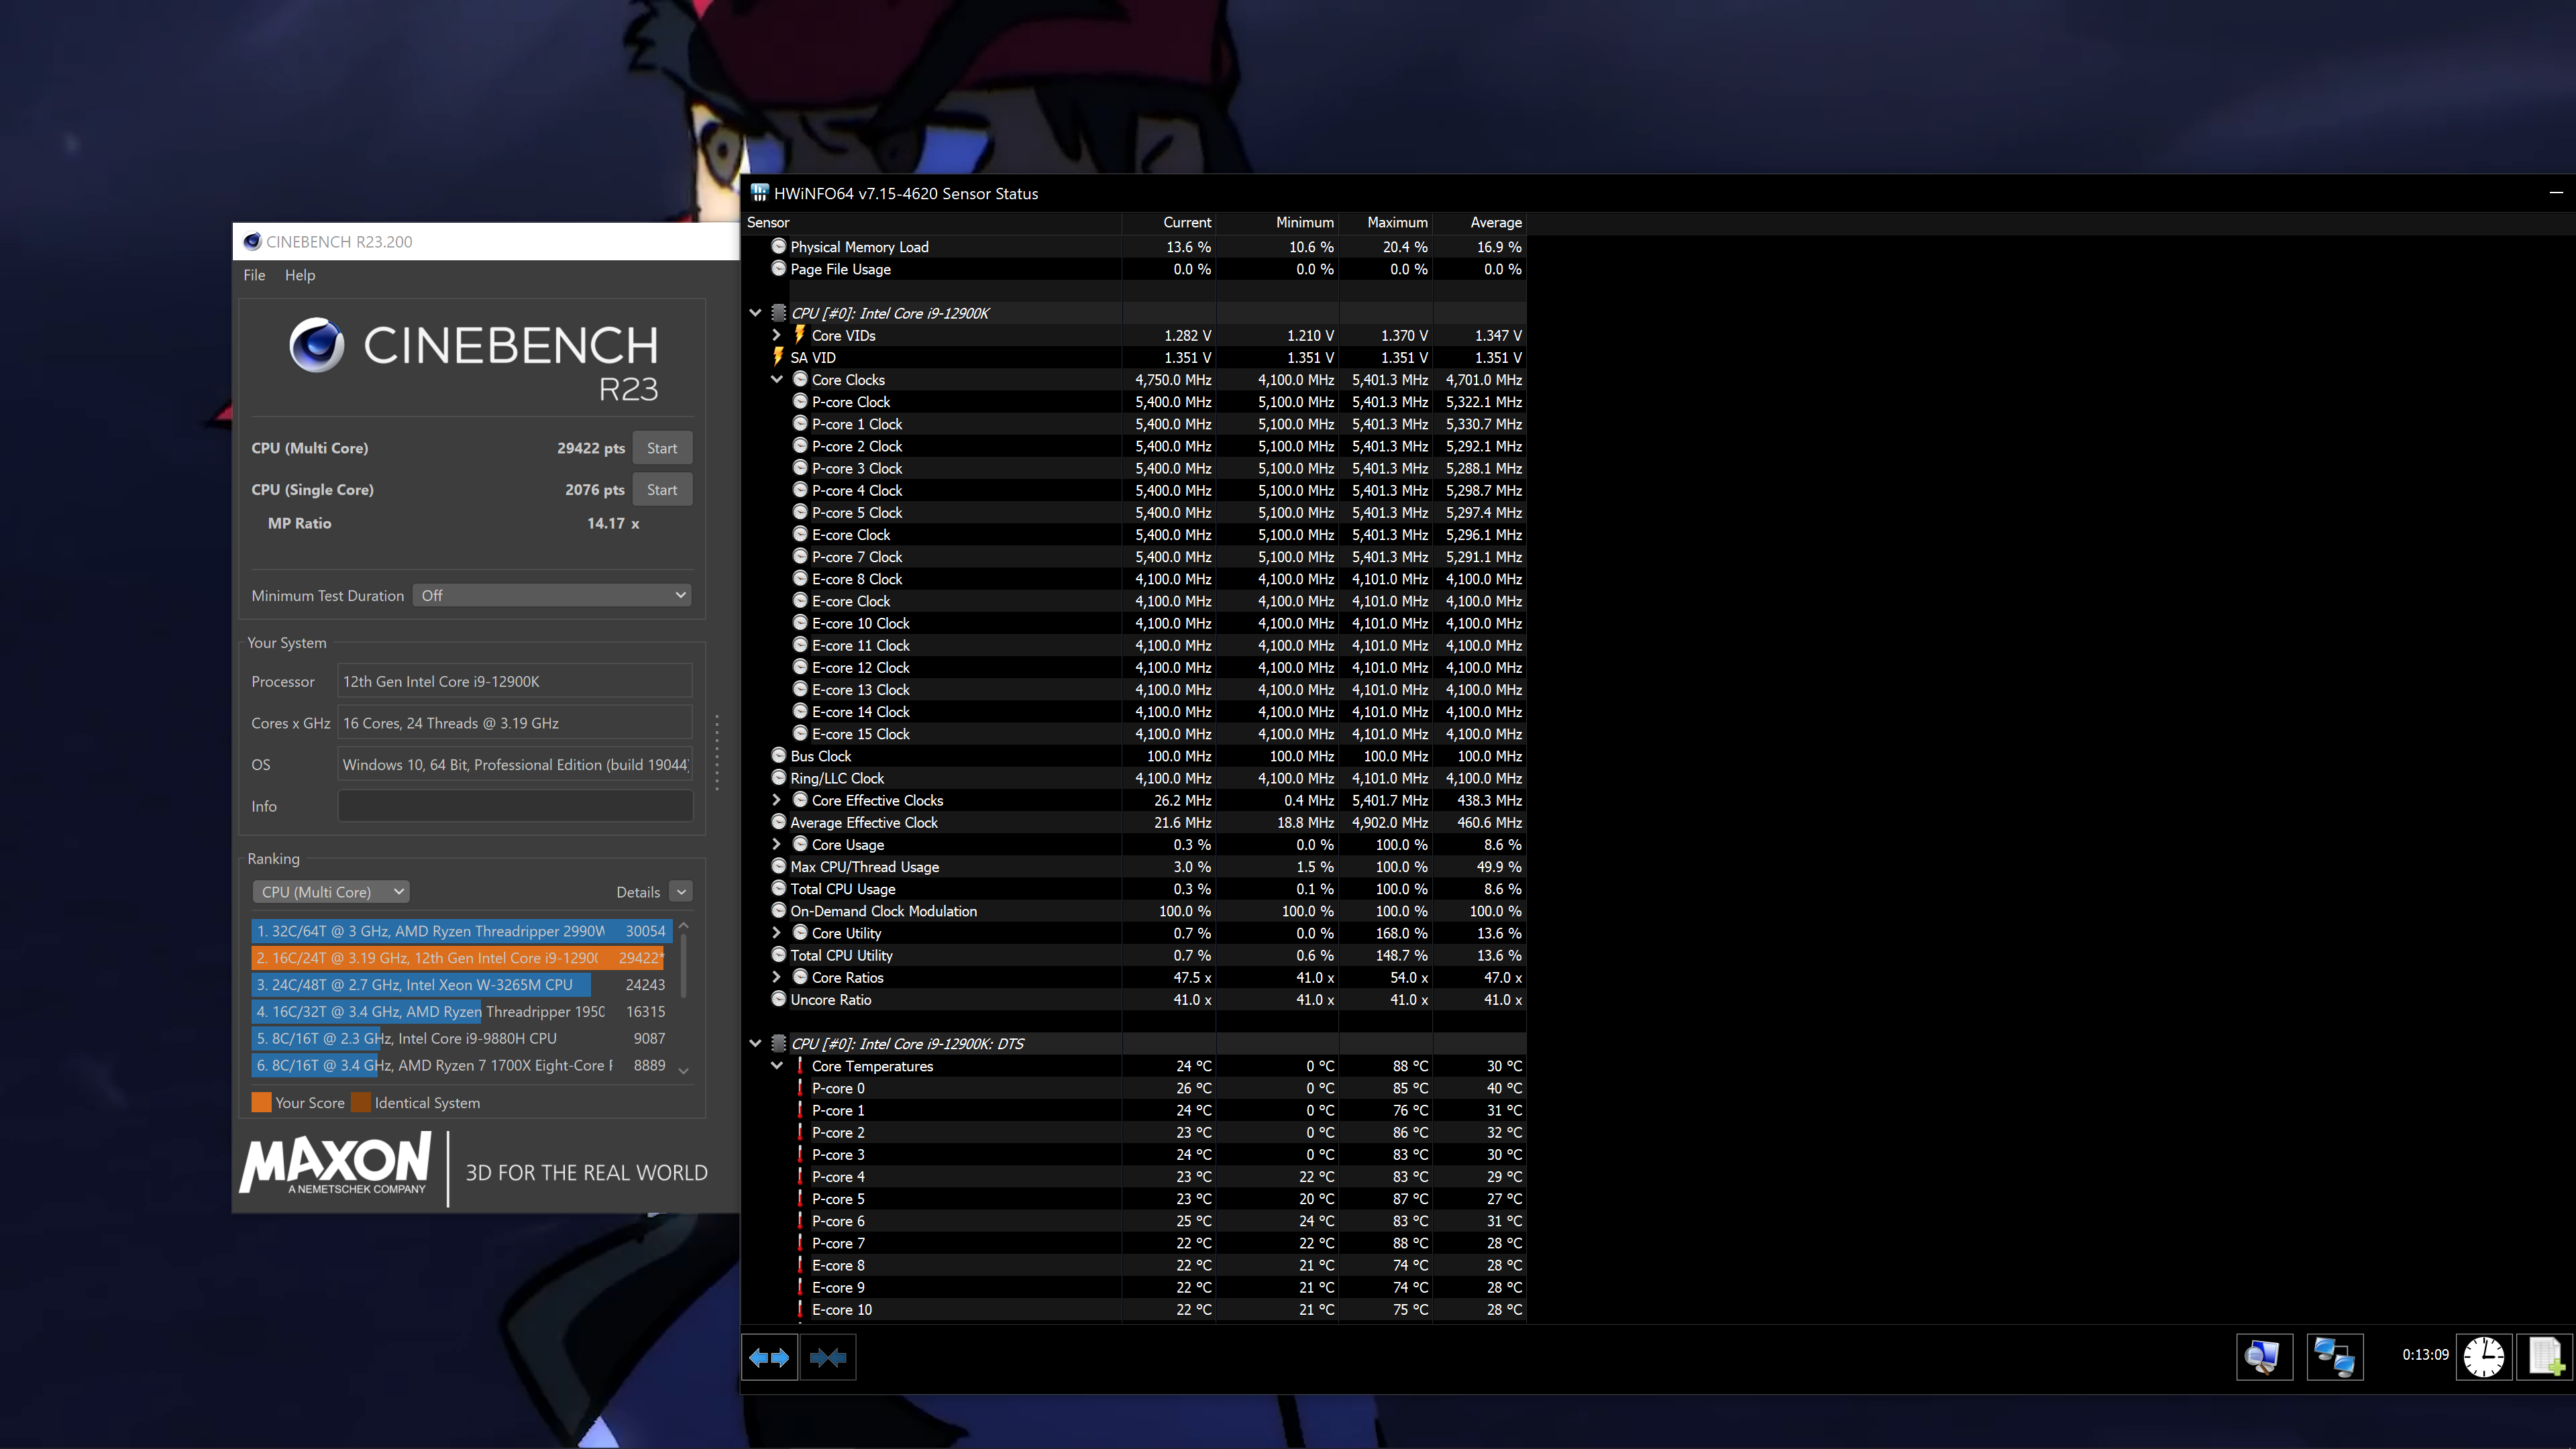The height and width of the screenshot is (1449, 2576).
Task: Reset the elapsed time with the clock icon
Action: click(2483, 1357)
